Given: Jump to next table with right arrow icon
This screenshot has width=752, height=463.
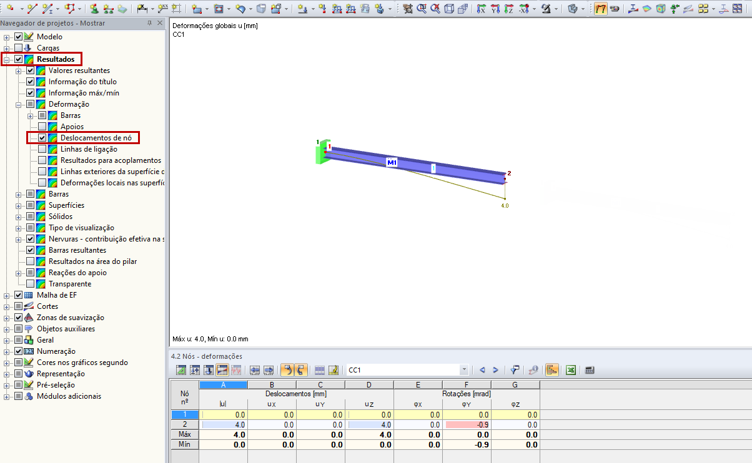Looking at the screenshot, I should pyautogui.click(x=269, y=369).
